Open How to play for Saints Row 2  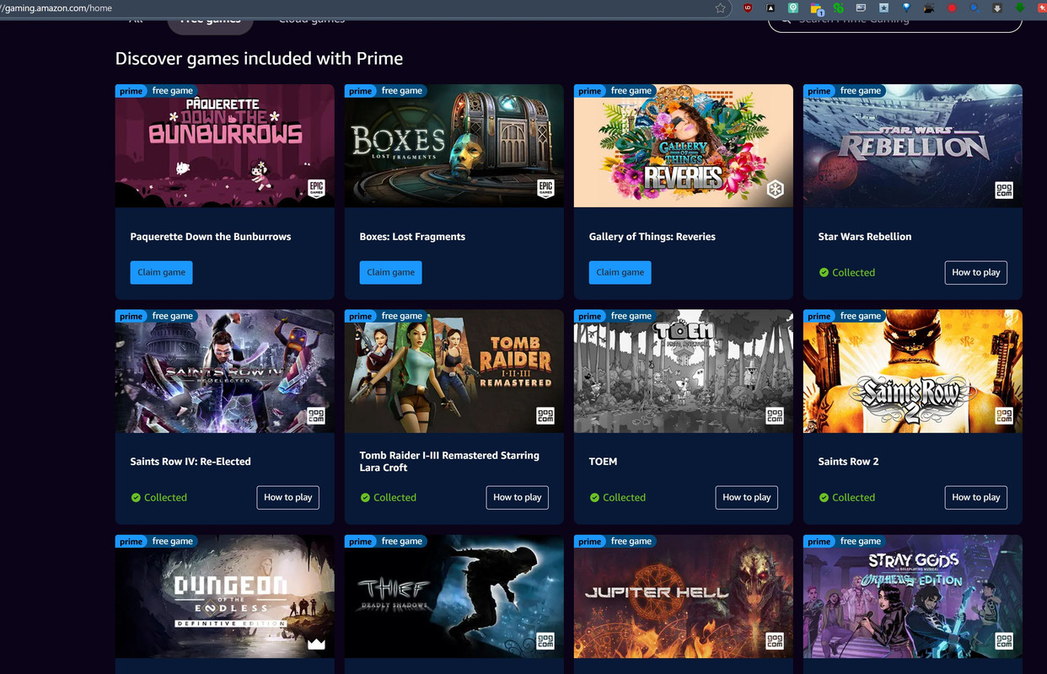pos(975,497)
